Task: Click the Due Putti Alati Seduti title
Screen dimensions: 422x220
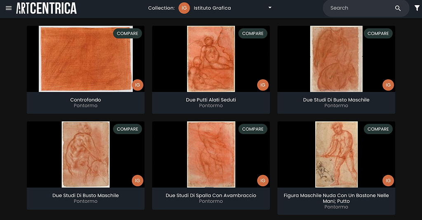Action: [x=211, y=100]
